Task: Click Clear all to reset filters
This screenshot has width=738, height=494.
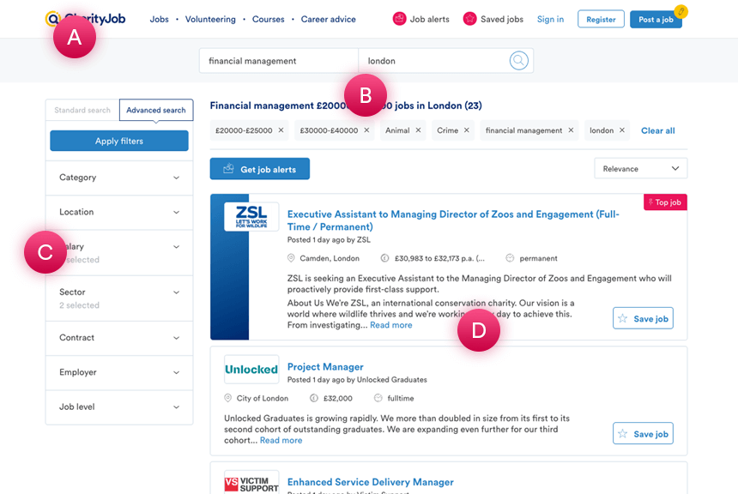Action: click(x=658, y=131)
